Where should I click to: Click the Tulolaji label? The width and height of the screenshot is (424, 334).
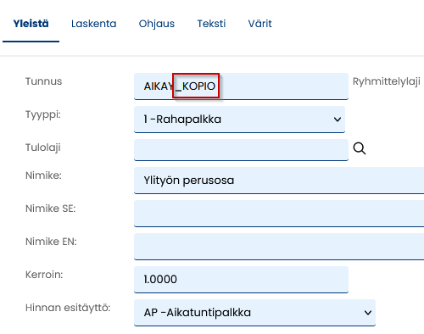(x=43, y=148)
